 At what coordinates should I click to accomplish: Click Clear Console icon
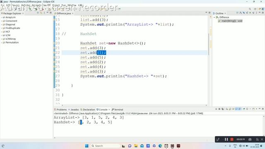click(227, 109)
